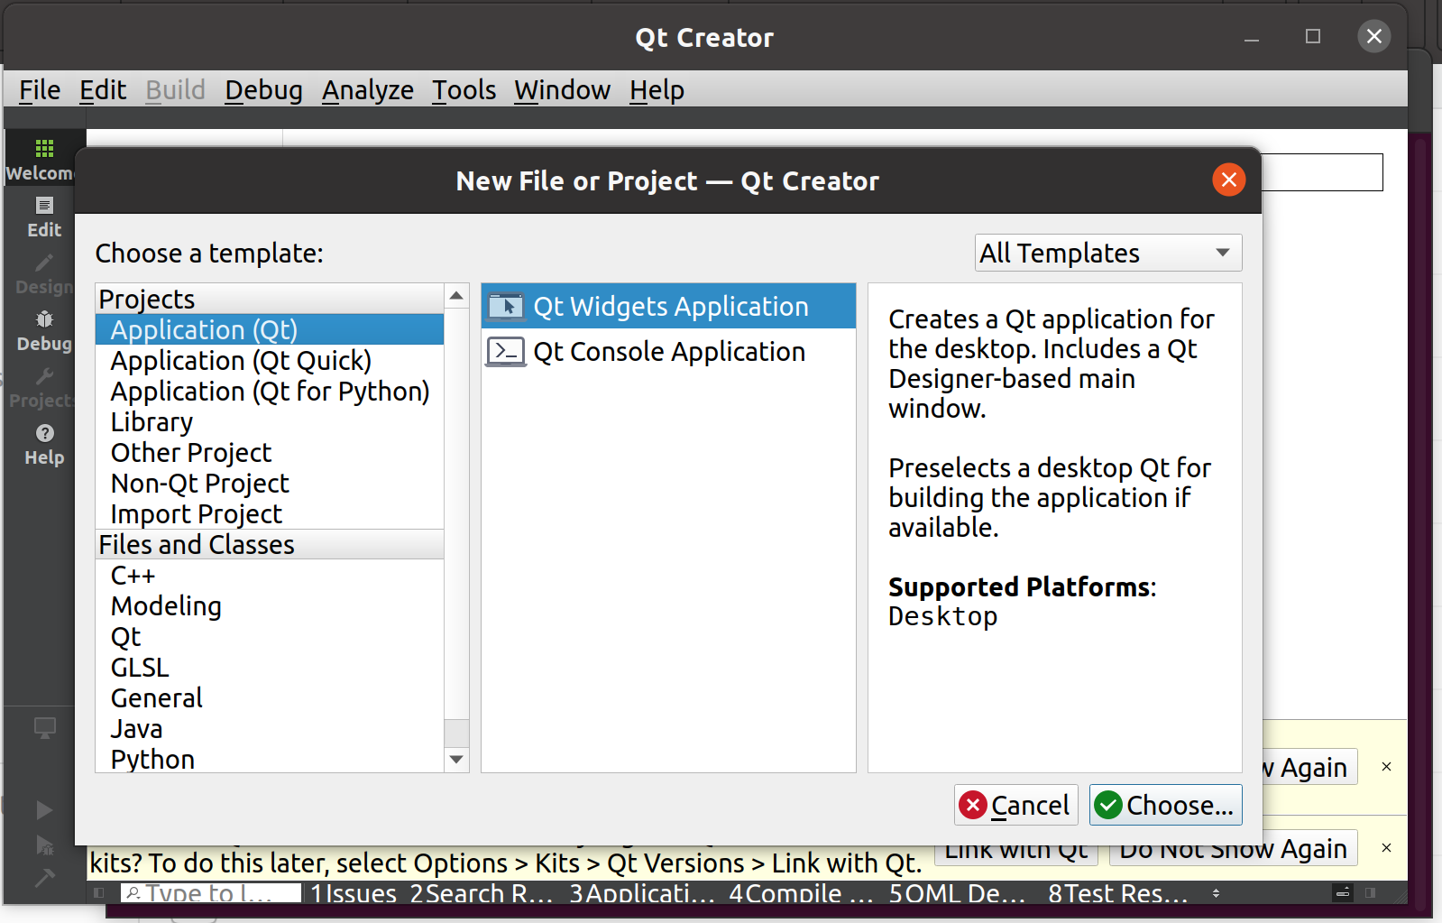Select the Non-Qt Project category

pos(270,483)
